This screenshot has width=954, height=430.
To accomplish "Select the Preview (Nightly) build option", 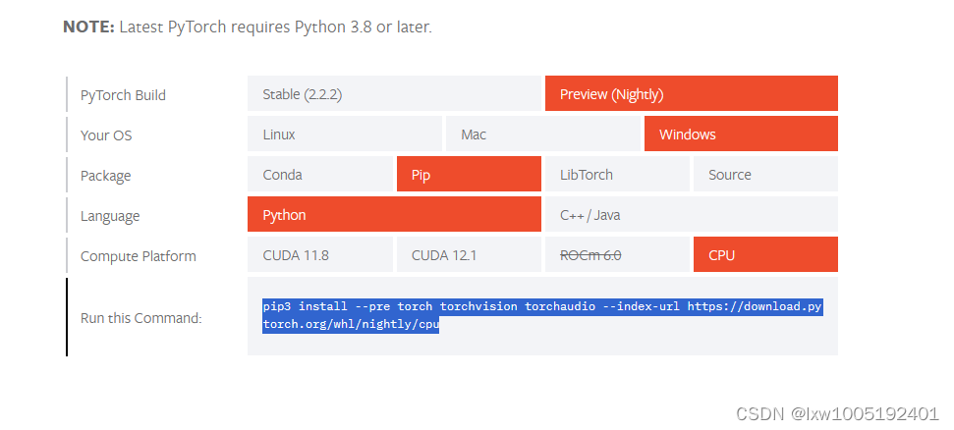I will click(691, 93).
